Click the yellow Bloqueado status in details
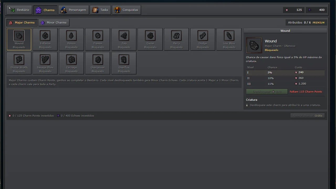This screenshot has height=189, width=336. click(271, 50)
